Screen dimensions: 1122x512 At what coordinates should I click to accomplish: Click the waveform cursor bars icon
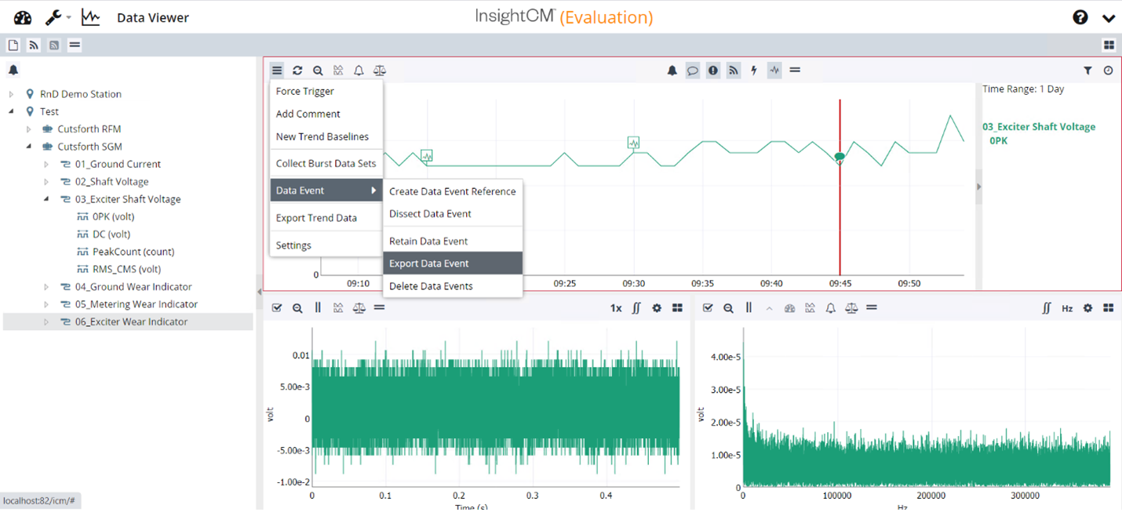tap(318, 309)
